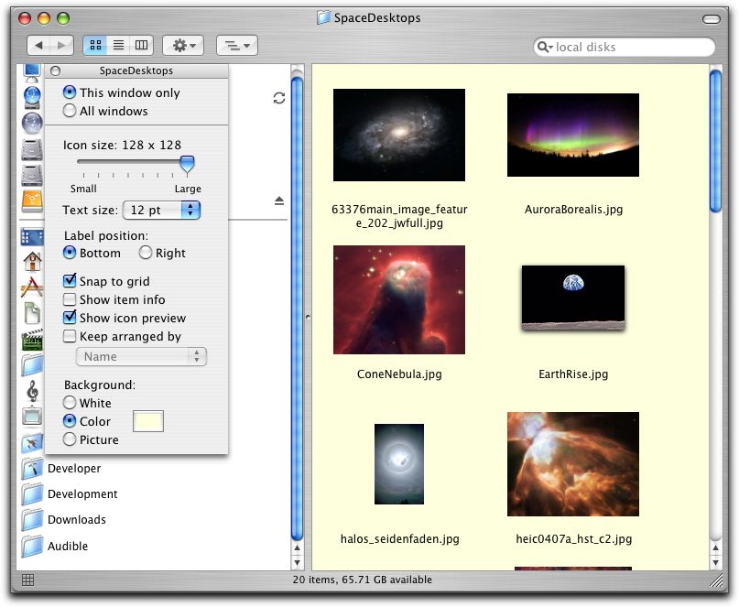This screenshot has width=739, height=607.
Task: Click the local disks search field
Action: pos(632,47)
